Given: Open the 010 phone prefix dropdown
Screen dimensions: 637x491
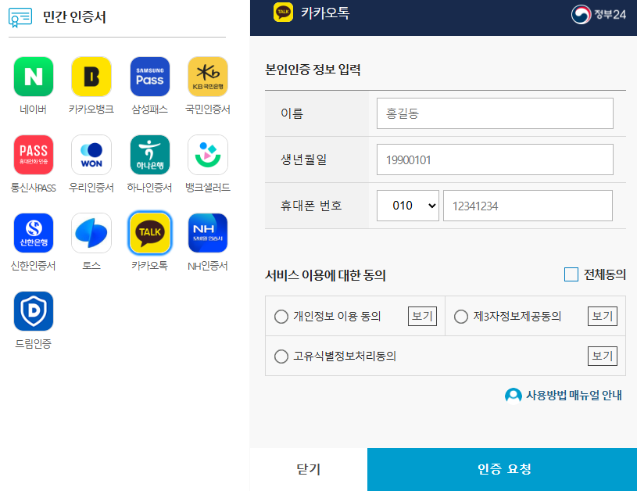Looking at the screenshot, I should click(x=408, y=206).
